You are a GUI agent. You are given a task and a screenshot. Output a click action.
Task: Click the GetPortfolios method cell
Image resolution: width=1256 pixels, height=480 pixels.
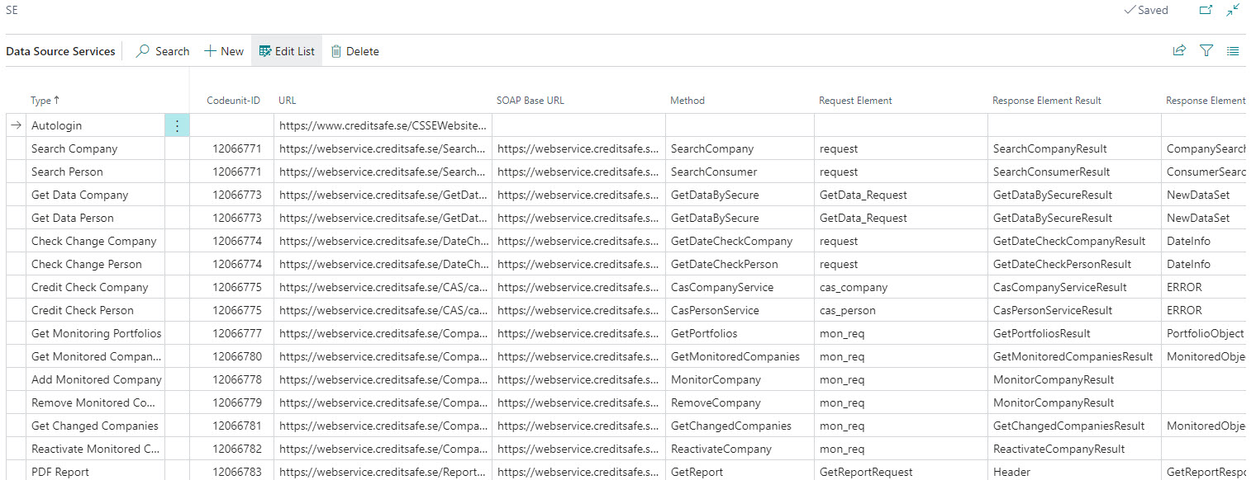pos(740,334)
